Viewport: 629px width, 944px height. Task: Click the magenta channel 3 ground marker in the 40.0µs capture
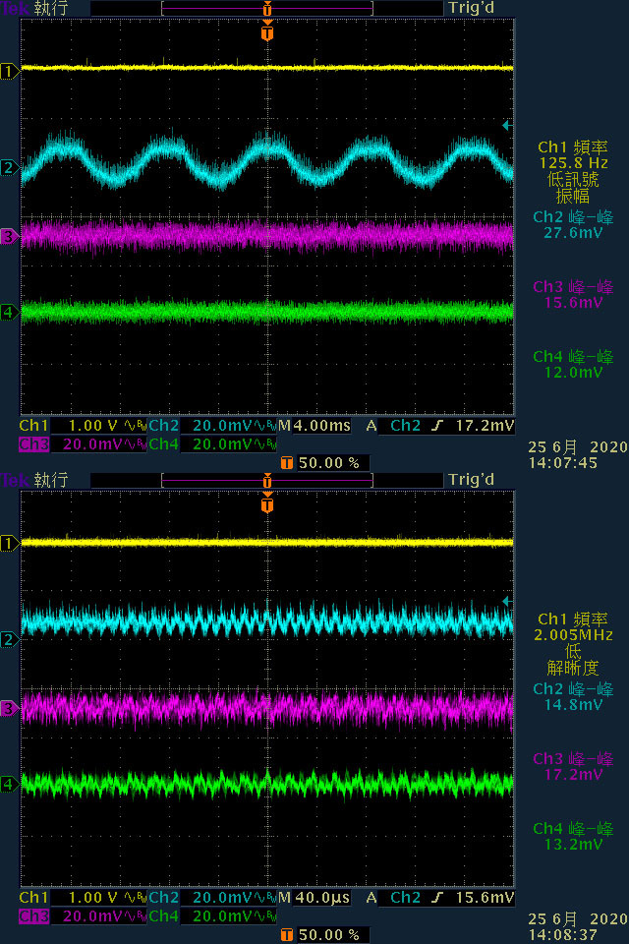9,709
